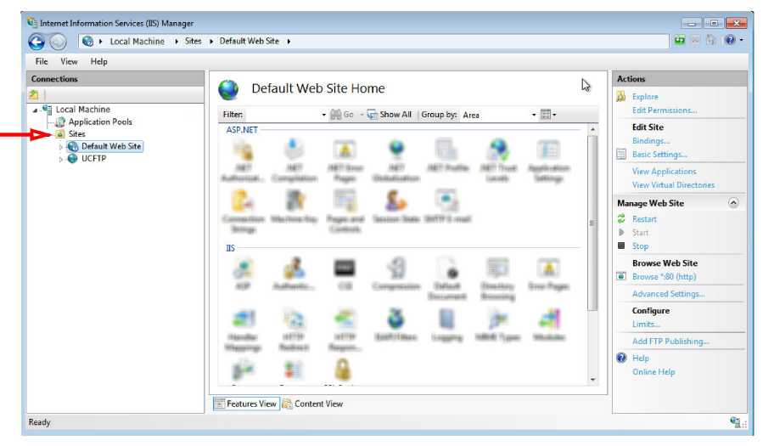Click the status bar network icon
Viewport: 774px width, 446px height.
coord(737,422)
